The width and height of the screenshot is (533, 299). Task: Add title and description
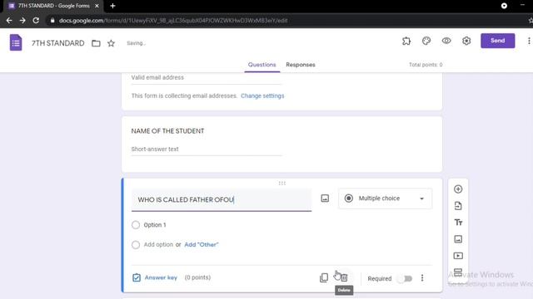click(x=458, y=223)
